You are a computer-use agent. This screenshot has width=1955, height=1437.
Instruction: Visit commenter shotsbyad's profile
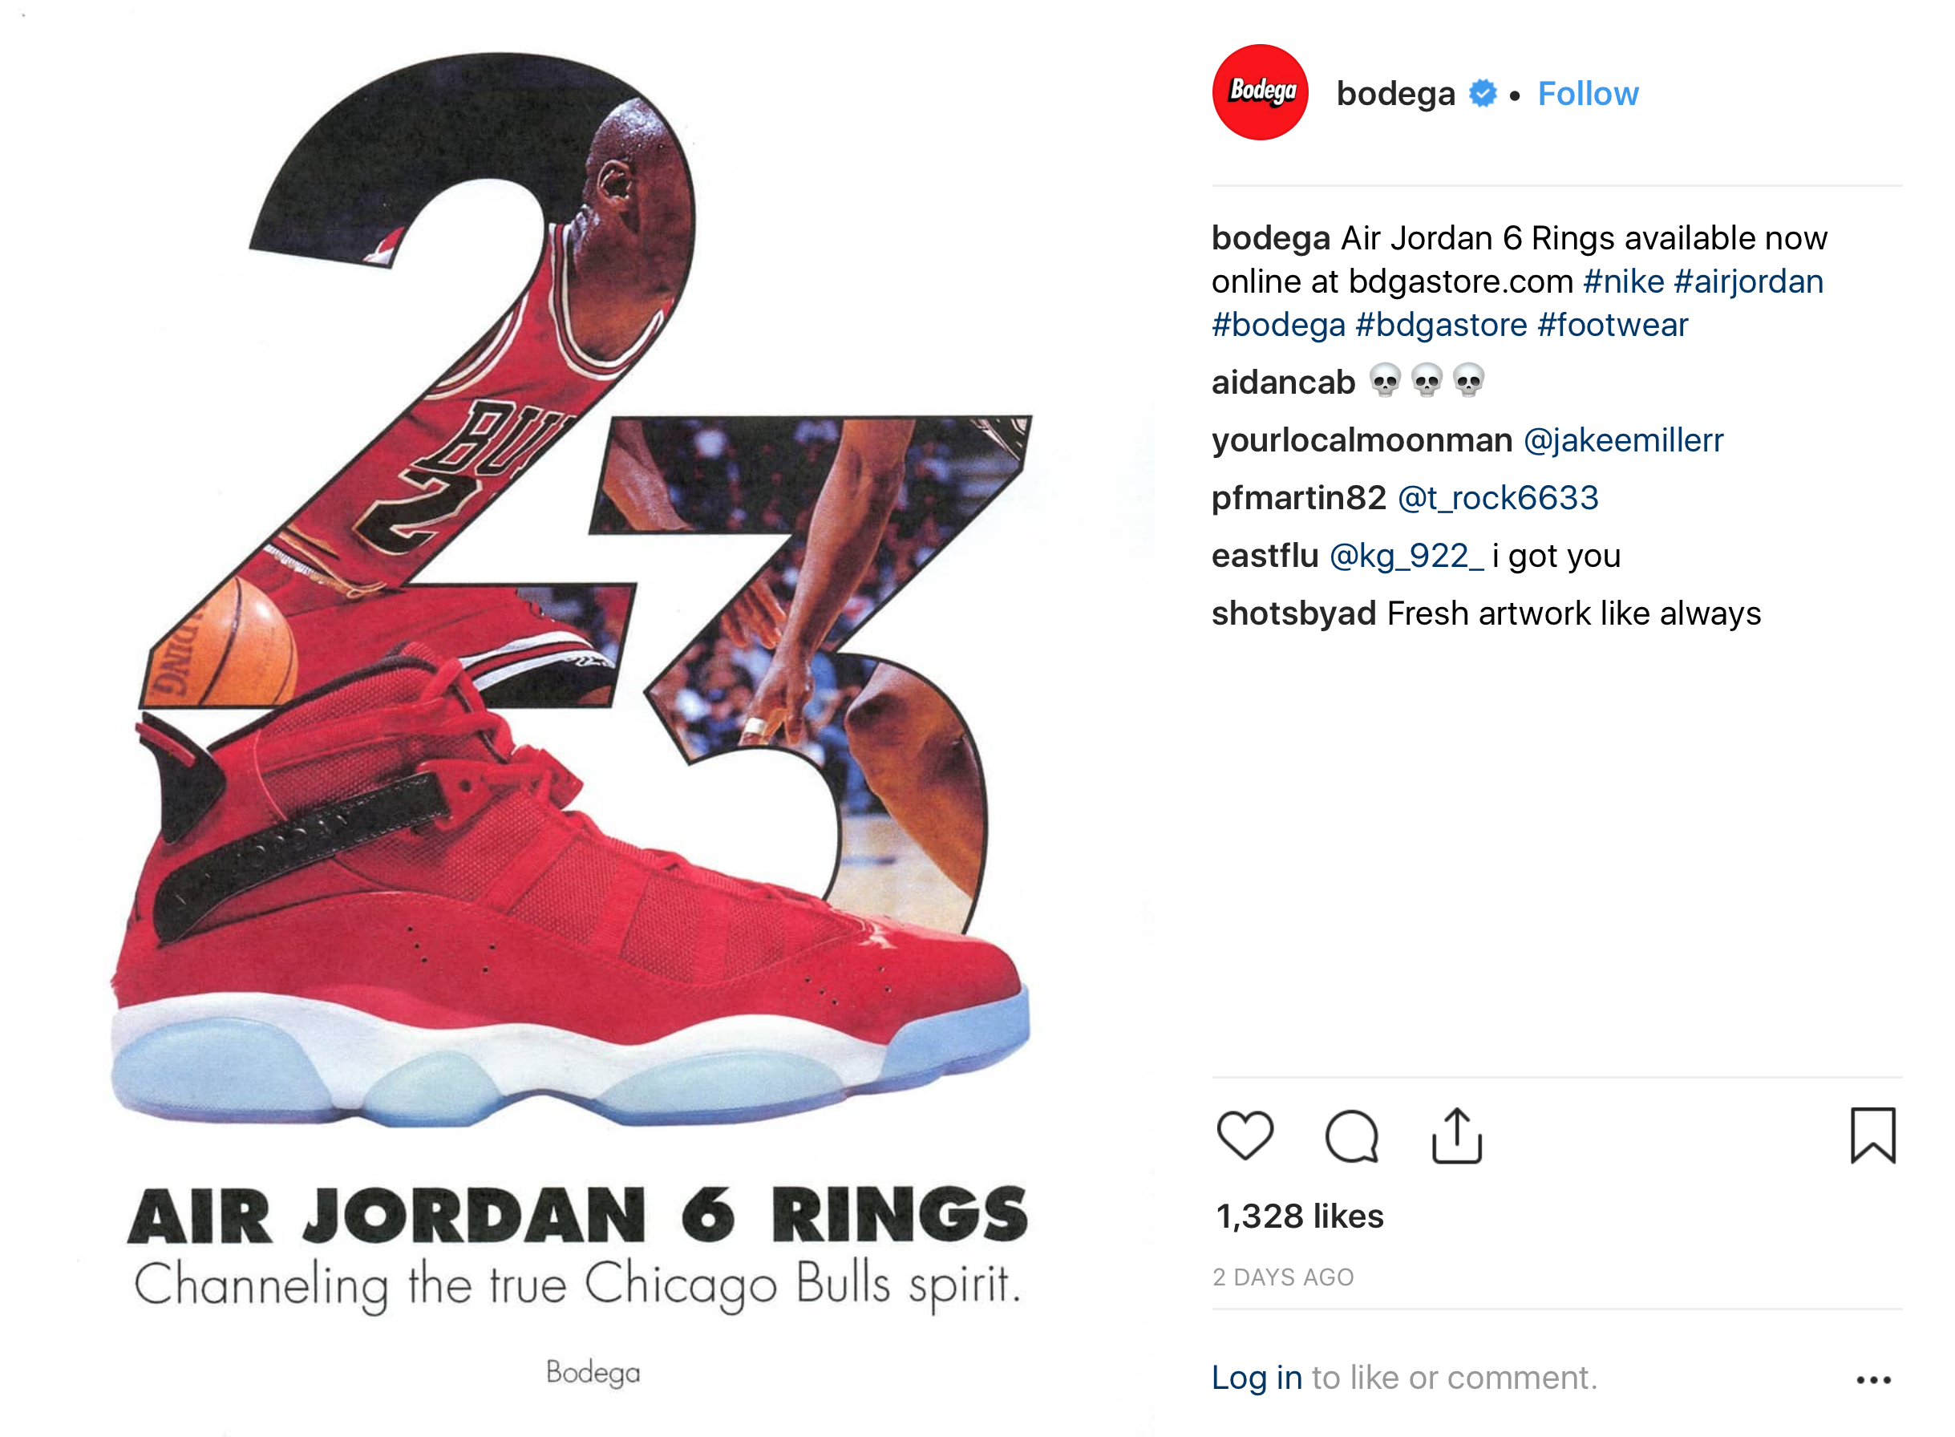pos(1294,613)
